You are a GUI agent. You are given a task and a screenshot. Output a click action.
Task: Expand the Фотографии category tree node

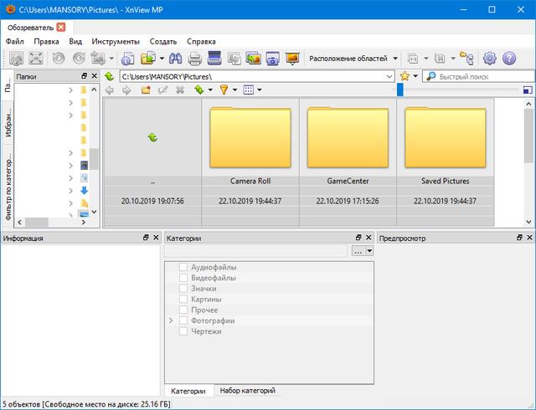171,320
